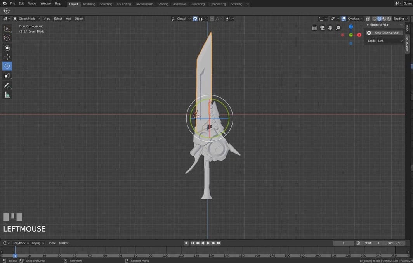The height and width of the screenshot is (263, 413).
Task: Open the Dock Left dropdown
Action: (390, 41)
